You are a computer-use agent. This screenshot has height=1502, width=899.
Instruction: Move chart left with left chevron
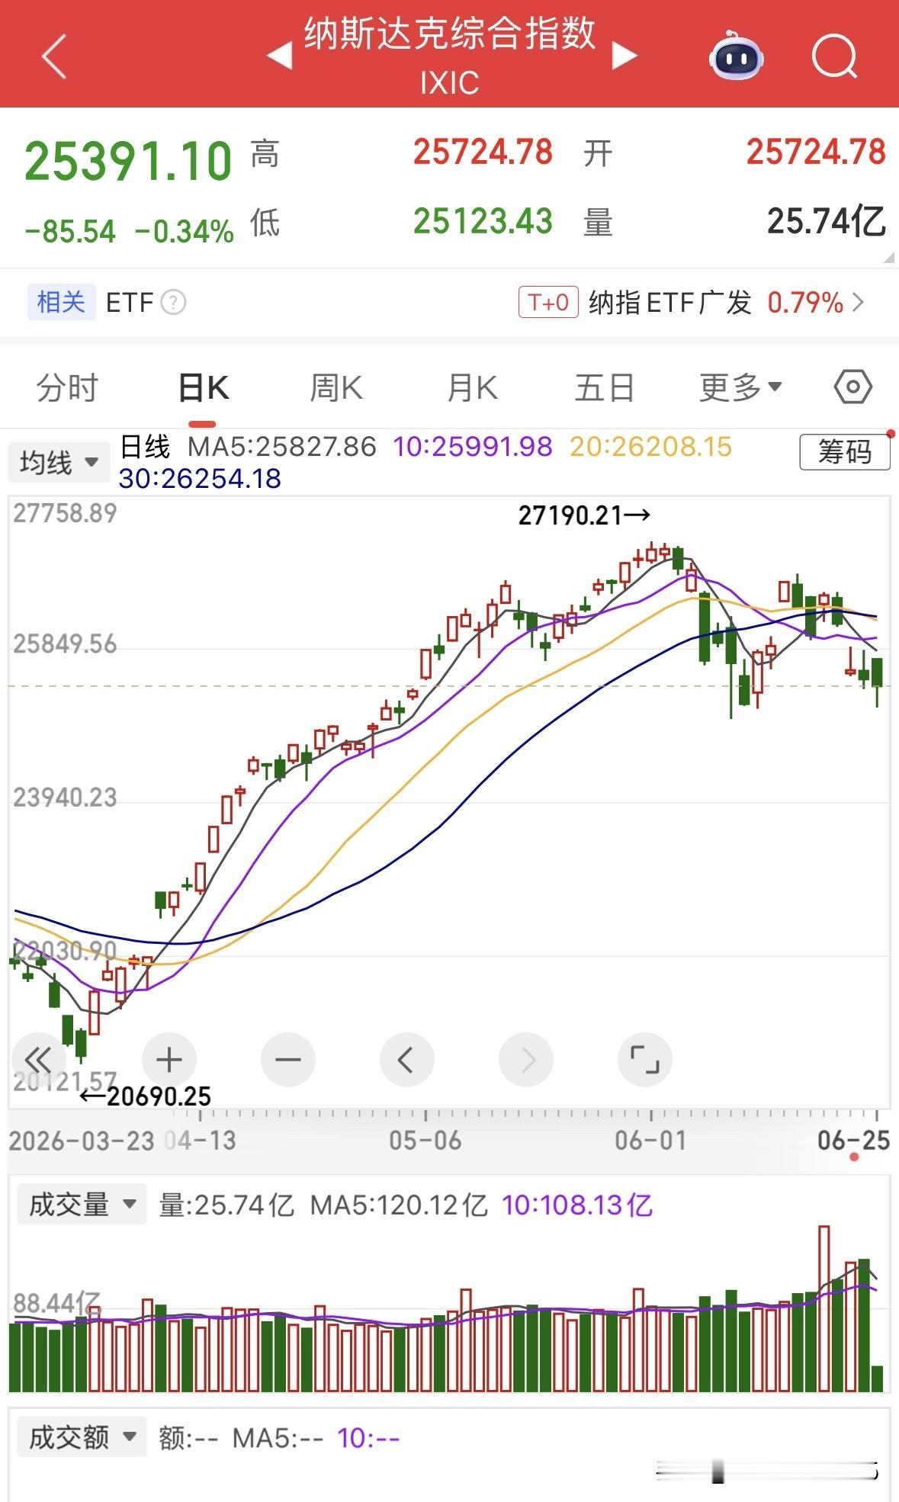(407, 1060)
